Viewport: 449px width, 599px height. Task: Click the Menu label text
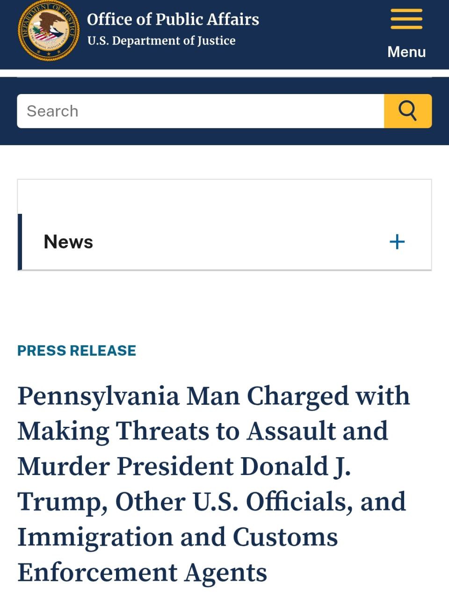click(x=406, y=51)
